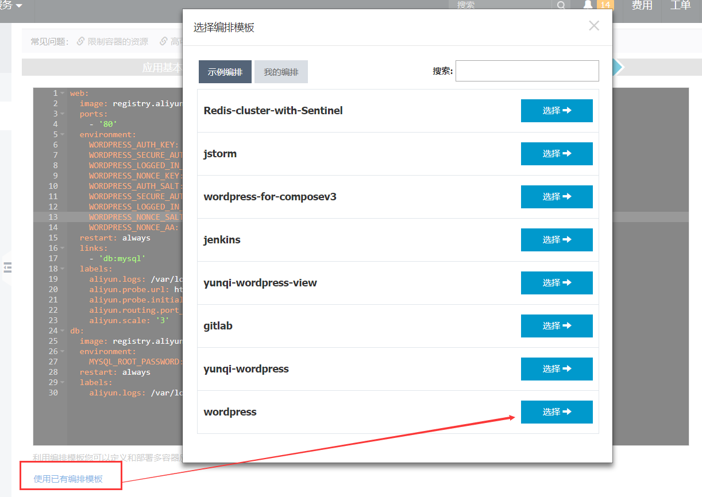Collapse the links: block at line 16

pyautogui.click(x=63, y=248)
